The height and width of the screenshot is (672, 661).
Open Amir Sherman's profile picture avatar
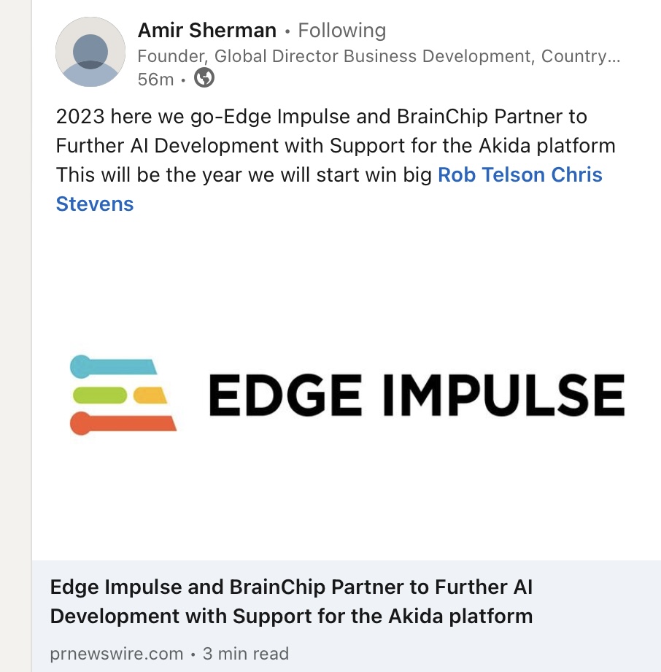[x=90, y=53]
